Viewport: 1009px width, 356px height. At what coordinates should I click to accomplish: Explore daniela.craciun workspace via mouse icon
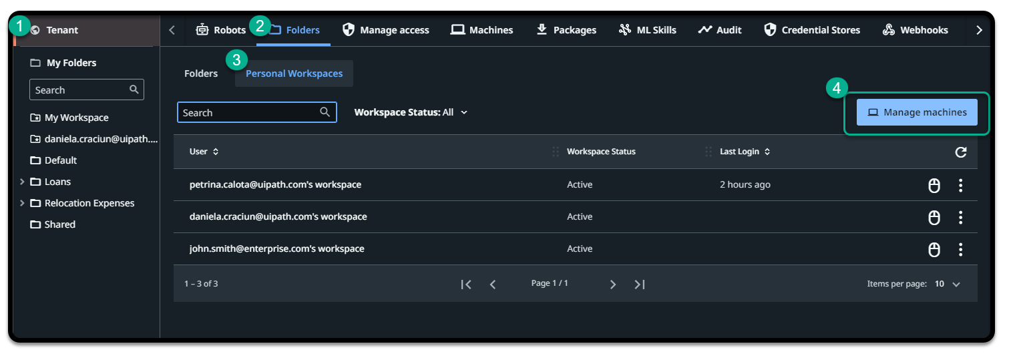pos(934,217)
